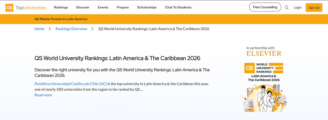Open the Prepare menu

(x=123, y=7)
